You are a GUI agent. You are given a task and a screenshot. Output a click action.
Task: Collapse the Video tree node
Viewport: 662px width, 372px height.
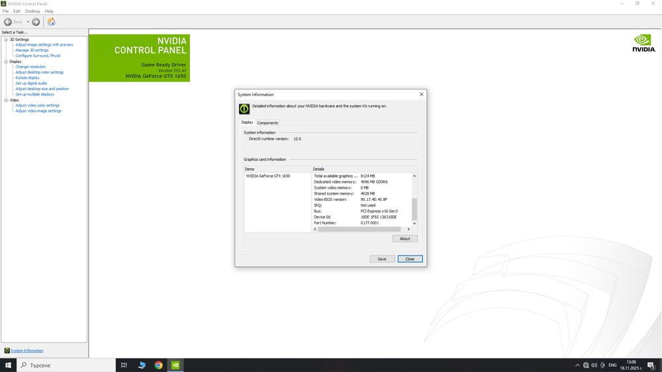click(x=6, y=101)
